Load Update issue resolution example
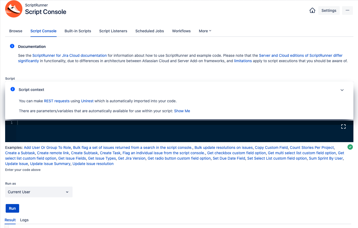The height and width of the screenshot is (228, 358). [93, 164]
